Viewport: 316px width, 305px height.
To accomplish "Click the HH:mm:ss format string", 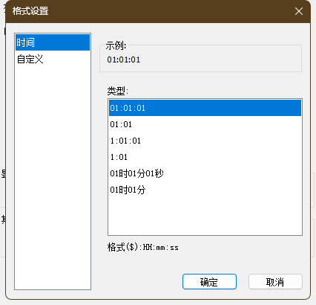I will click(x=161, y=247).
